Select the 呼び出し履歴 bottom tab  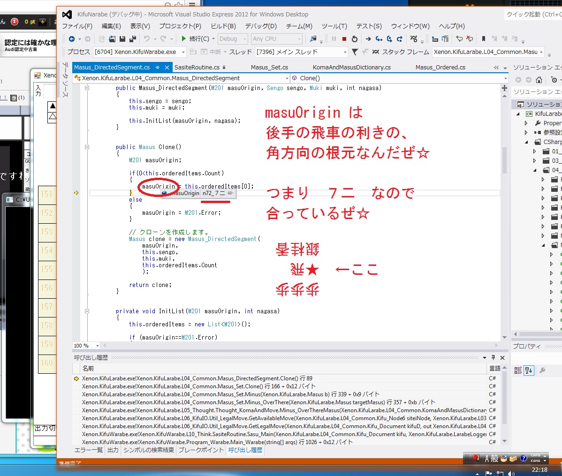245,450
